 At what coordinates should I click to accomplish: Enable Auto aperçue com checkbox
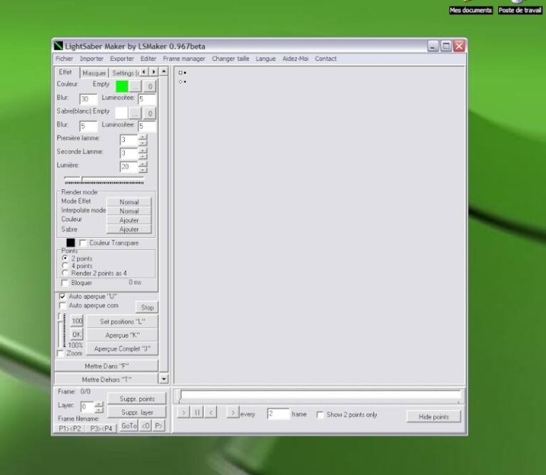pyautogui.click(x=63, y=305)
